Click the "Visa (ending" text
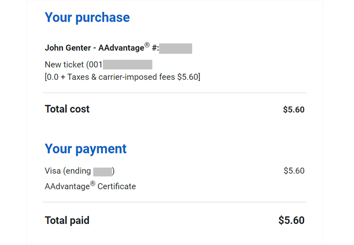The height and width of the screenshot is (245, 354). [68, 171]
